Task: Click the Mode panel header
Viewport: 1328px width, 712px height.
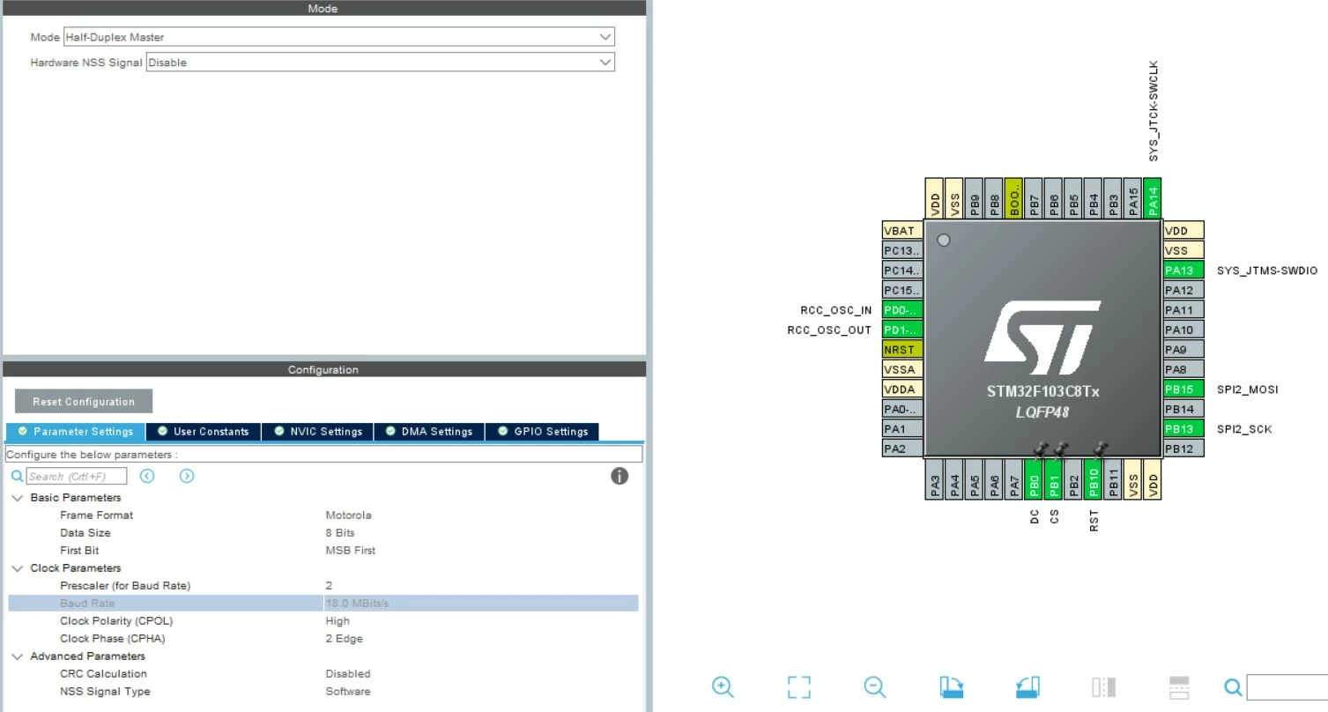Action: [323, 8]
